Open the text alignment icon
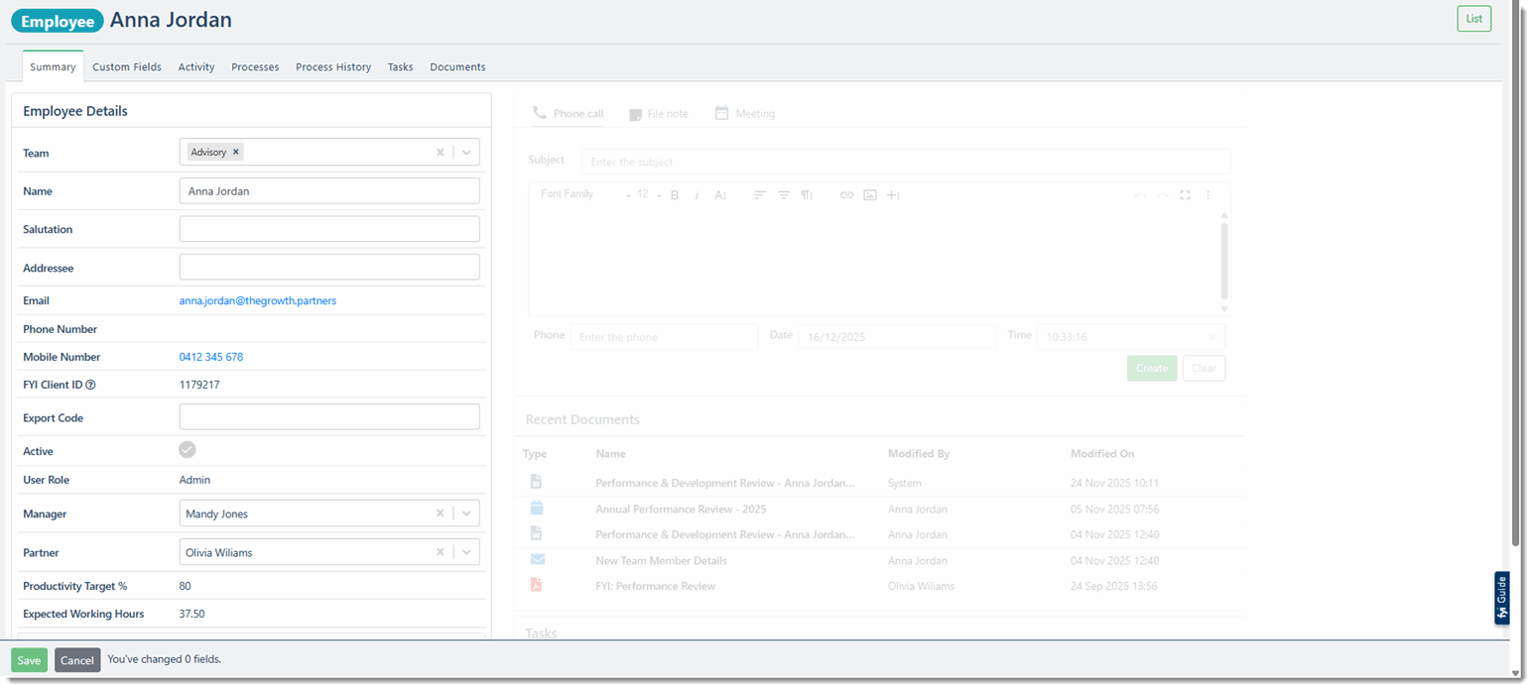The width and height of the screenshot is (1528, 685). pos(760,194)
